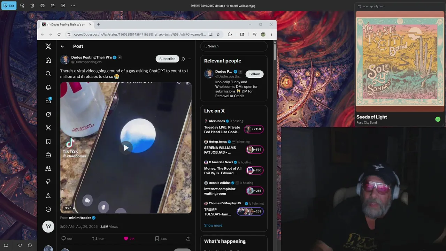Open the media controls in Chrome toolbar
The width and height of the screenshot is (446, 251).
(255, 35)
